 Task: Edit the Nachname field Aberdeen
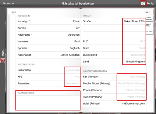pyautogui.click(x=48, y=35)
